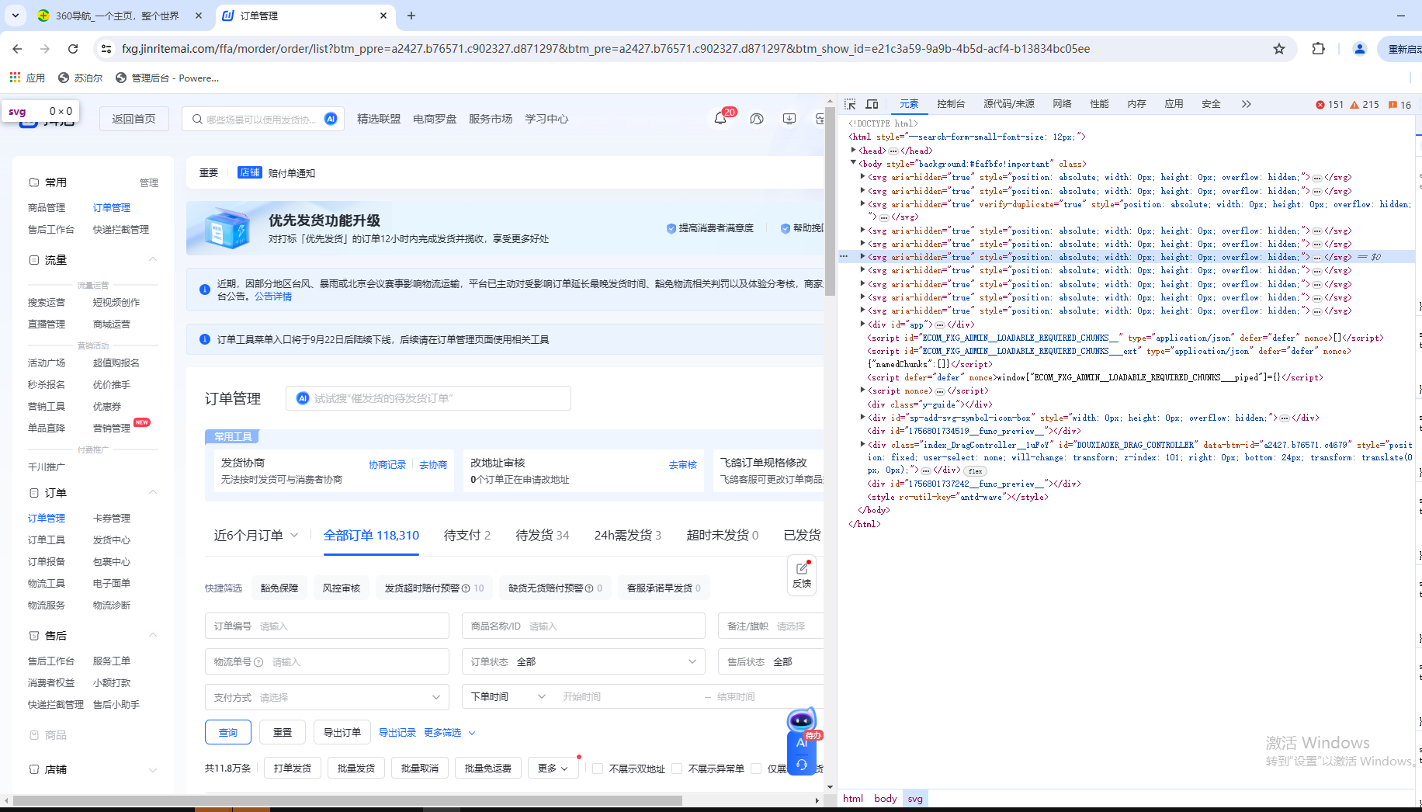The height and width of the screenshot is (812, 1422).
Task: Open the 更多 batch actions dropdown
Action: point(553,769)
